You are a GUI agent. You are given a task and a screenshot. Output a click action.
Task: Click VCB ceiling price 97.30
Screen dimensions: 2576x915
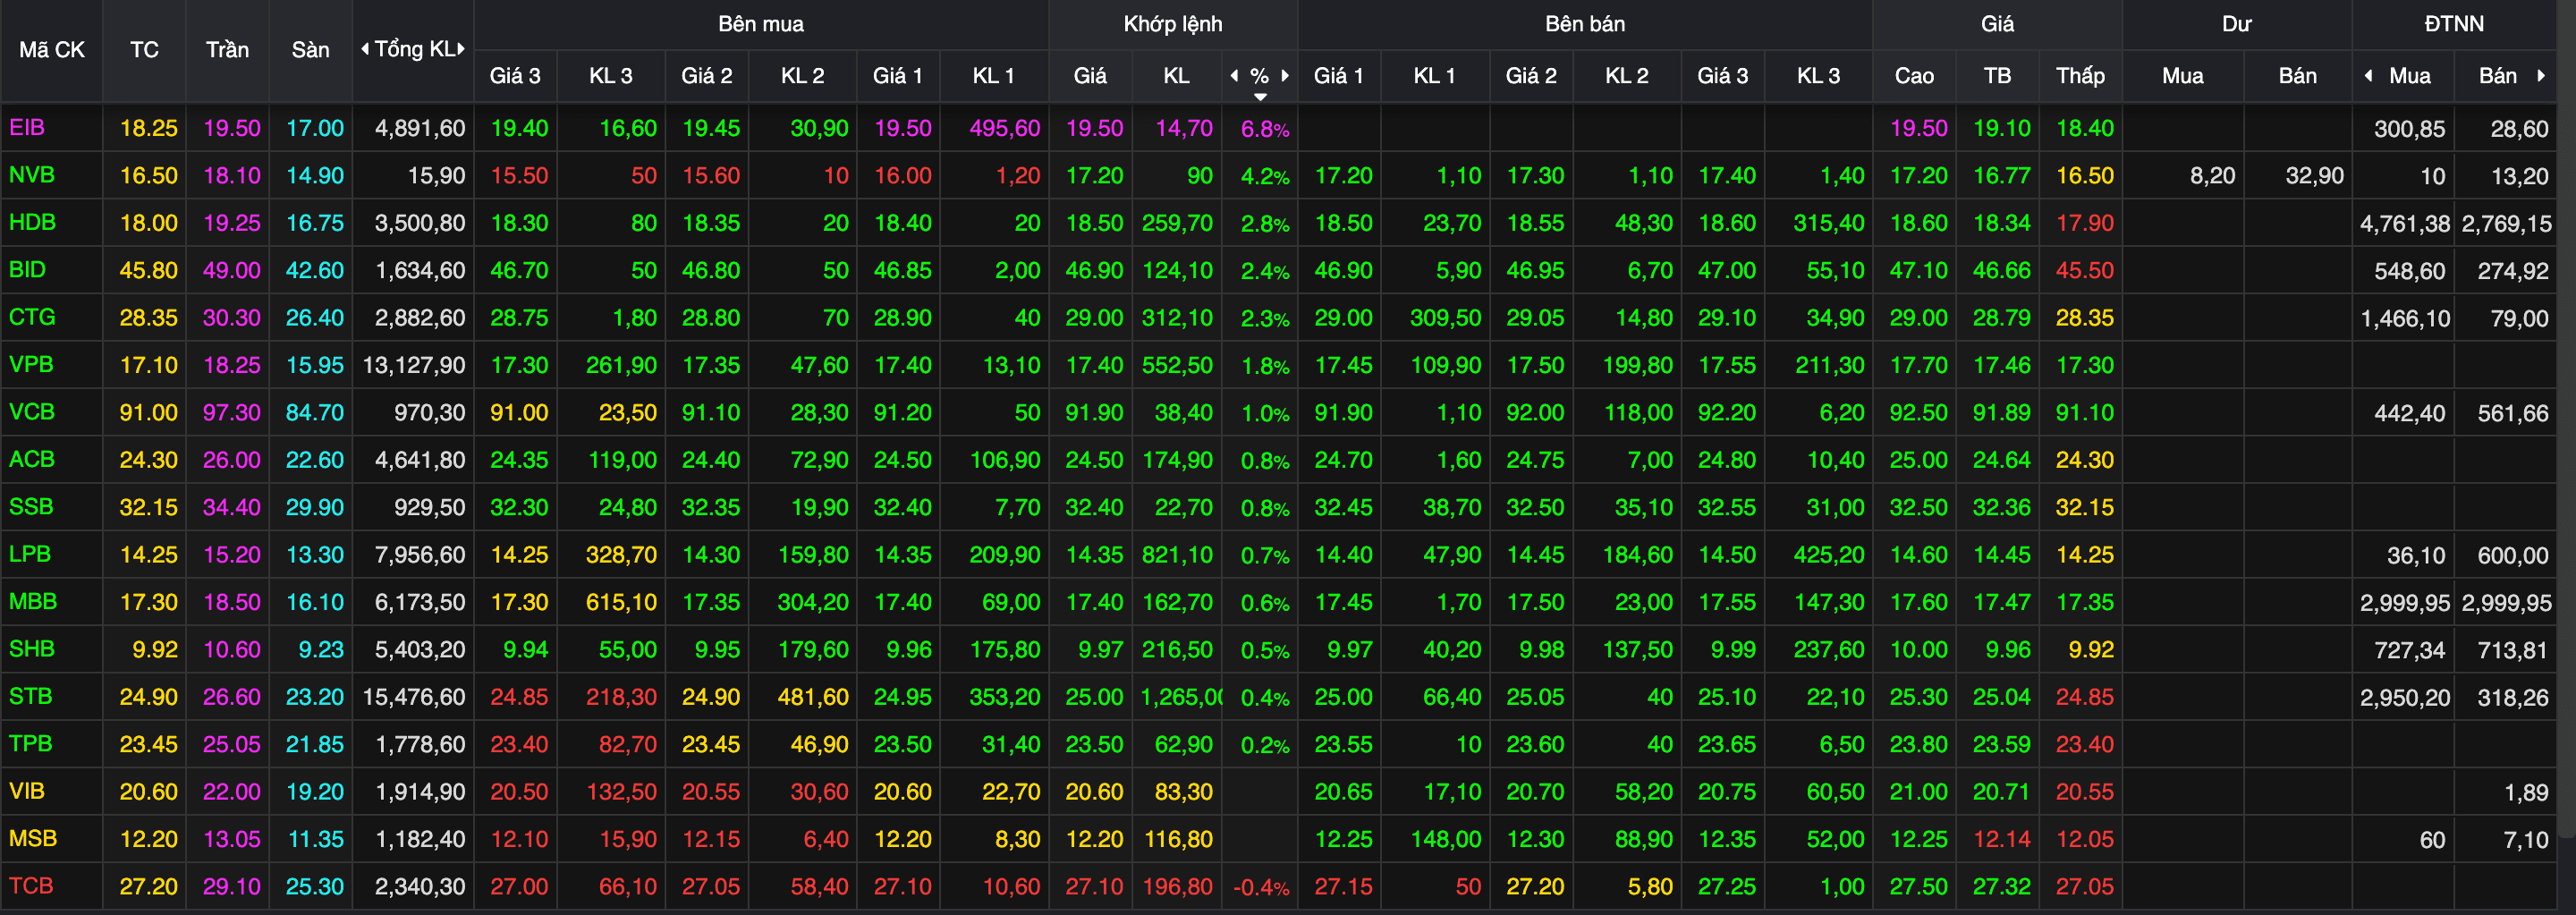pos(232,412)
